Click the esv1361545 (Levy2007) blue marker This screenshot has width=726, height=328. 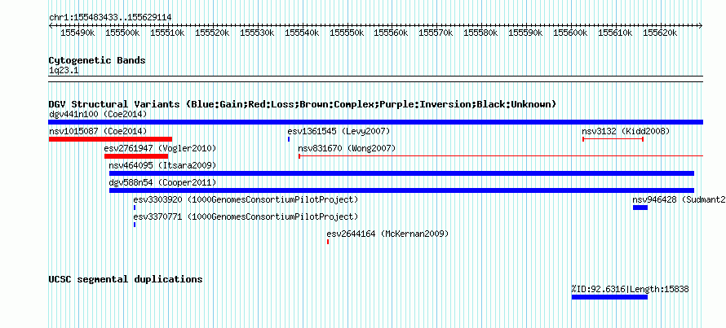[289, 139]
